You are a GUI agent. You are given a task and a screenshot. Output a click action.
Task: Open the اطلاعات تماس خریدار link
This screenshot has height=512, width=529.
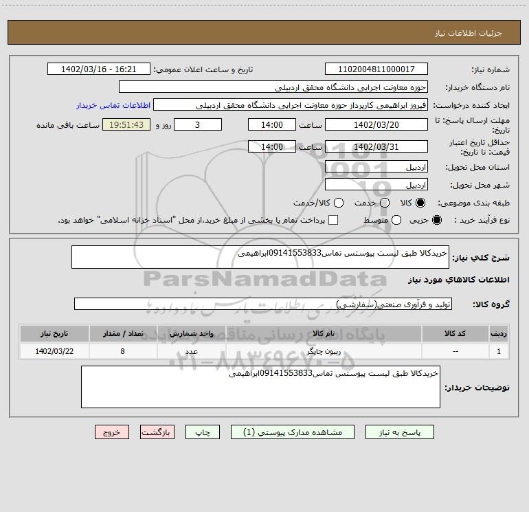[x=113, y=105]
